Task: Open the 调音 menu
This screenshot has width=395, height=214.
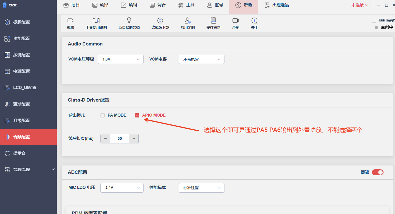Action: point(157,5)
